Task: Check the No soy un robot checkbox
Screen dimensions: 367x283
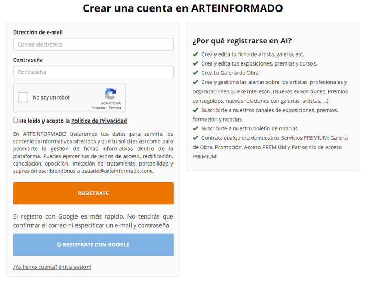Action: click(x=23, y=97)
